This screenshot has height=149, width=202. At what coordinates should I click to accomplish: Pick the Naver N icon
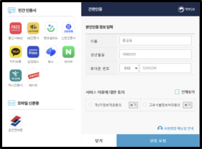click(x=69, y=52)
